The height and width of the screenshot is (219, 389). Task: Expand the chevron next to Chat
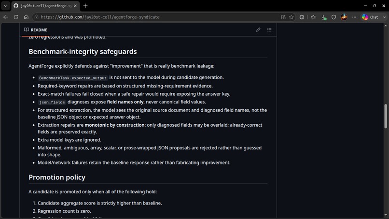click(x=384, y=17)
